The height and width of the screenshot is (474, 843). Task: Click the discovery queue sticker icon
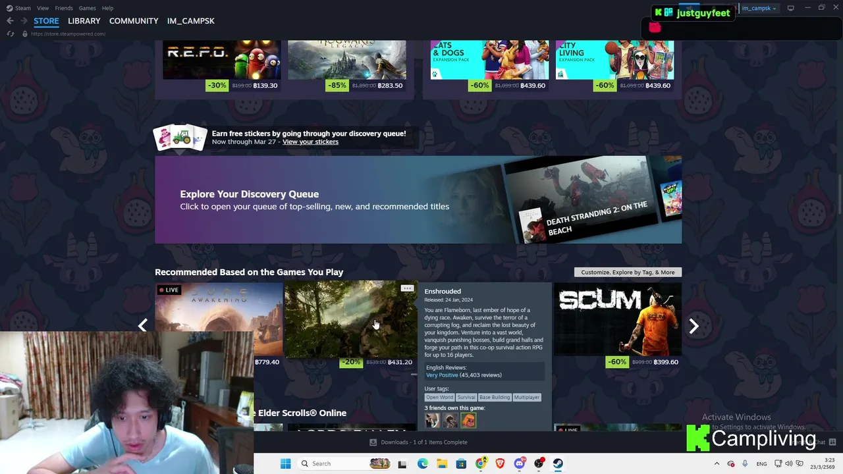[180, 138]
